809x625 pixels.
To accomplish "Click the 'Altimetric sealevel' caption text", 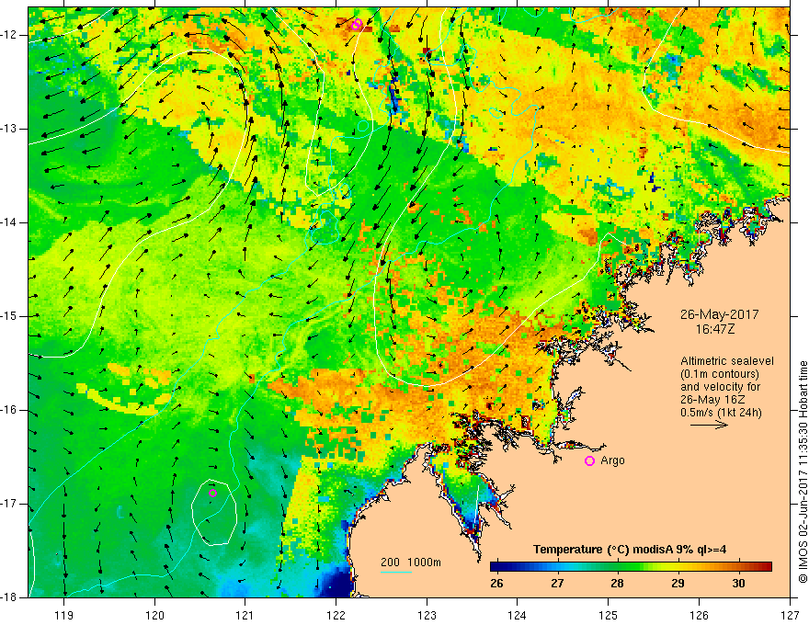I will tap(727, 361).
